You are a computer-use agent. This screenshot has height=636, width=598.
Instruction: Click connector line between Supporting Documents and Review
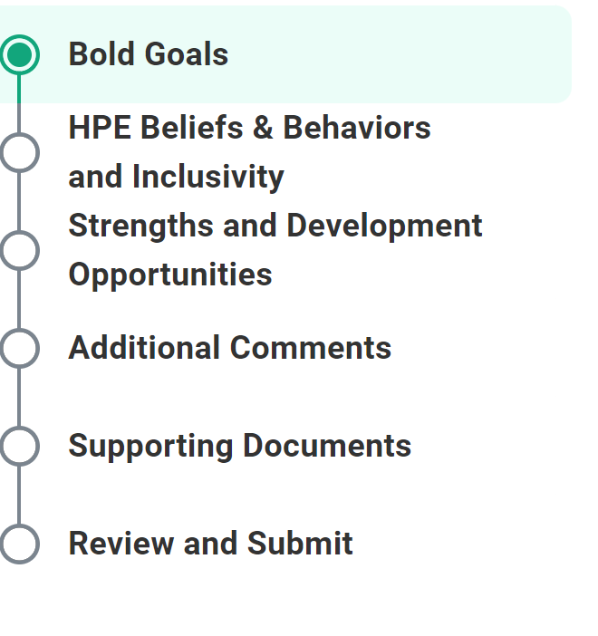tap(19, 495)
